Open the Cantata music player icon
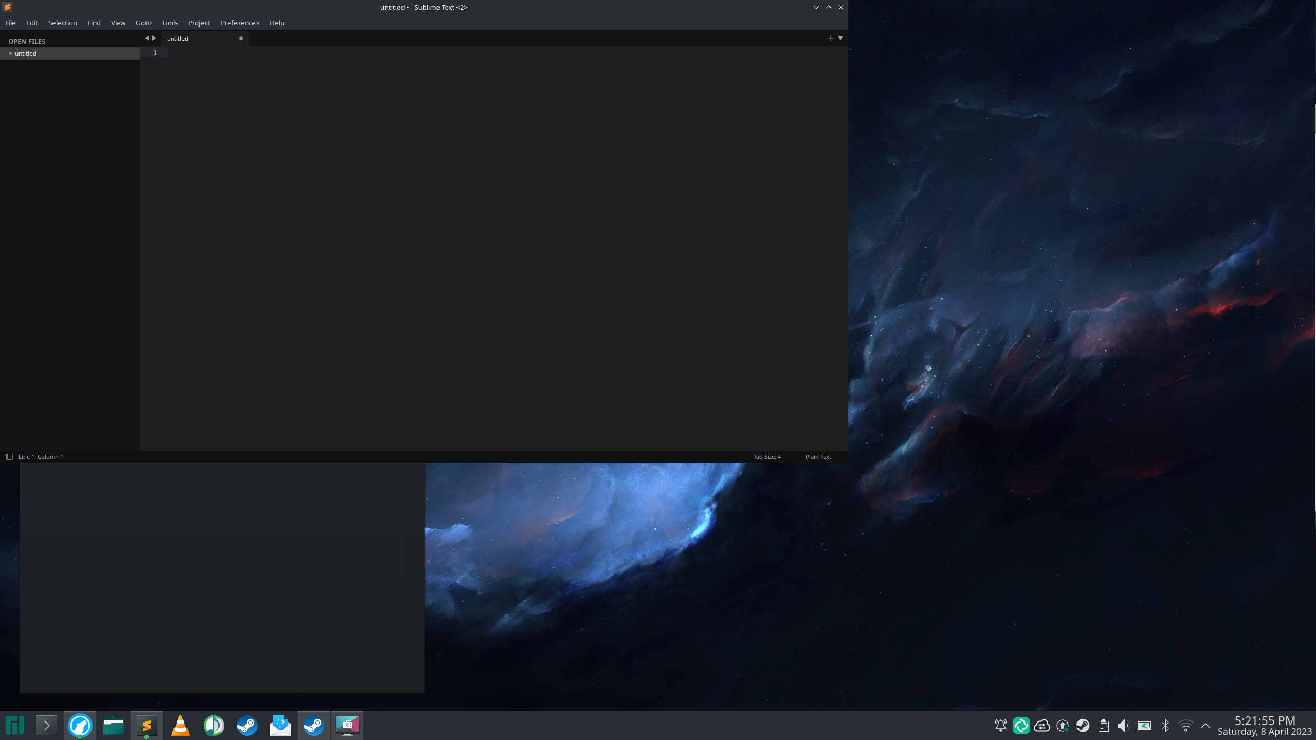 213,726
